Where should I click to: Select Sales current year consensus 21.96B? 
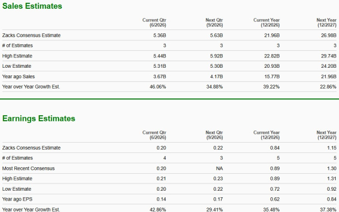tap(272, 35)
